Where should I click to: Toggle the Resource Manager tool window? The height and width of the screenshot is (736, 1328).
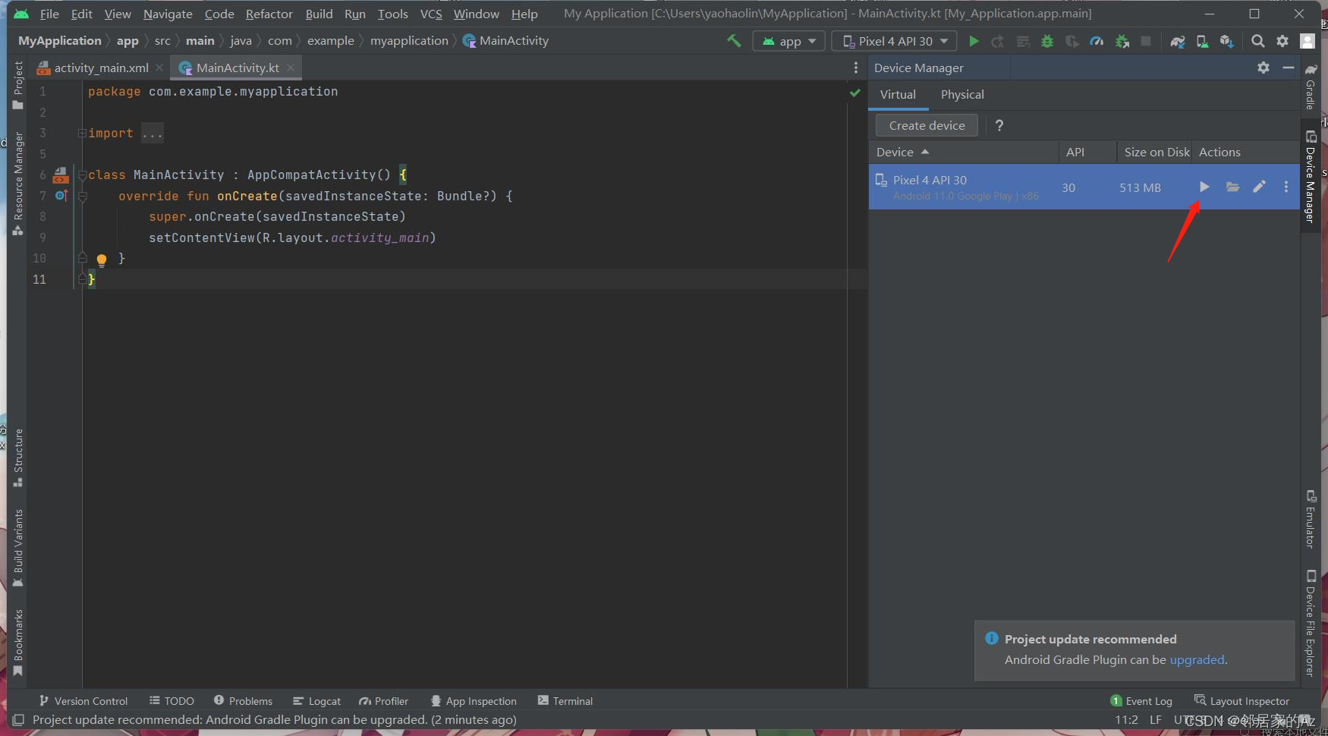(x=18, y=184)
